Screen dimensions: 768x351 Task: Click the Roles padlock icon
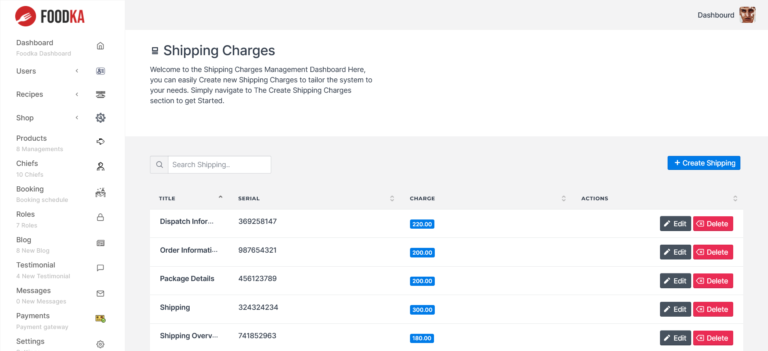[100, 217]
